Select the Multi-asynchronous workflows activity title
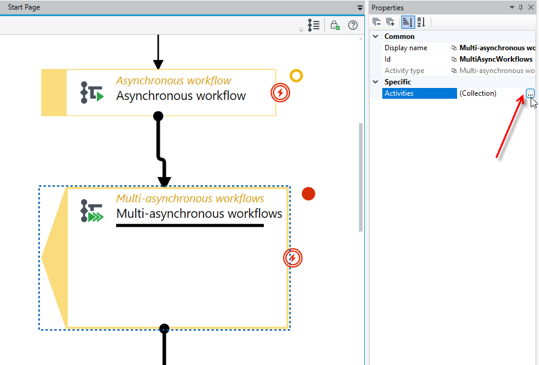The height and width of the screenshot is (365, 539). point(199,214)
